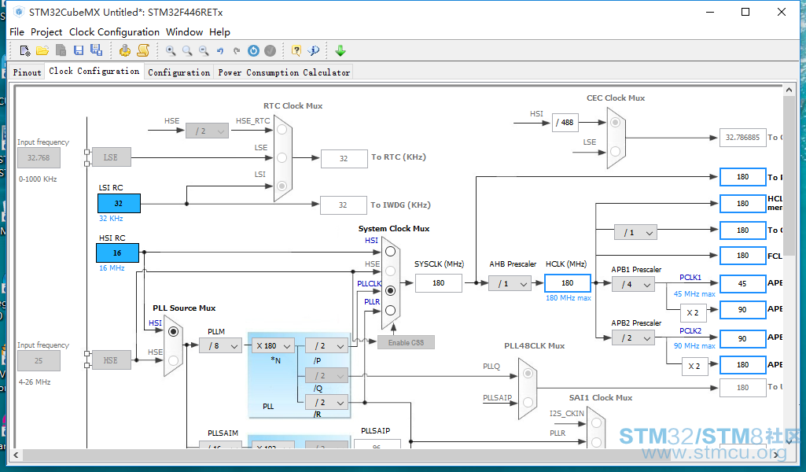Select LSE in the CEC Clock Mux
Viewport: 806px width, 472px height.
[615, 151]
